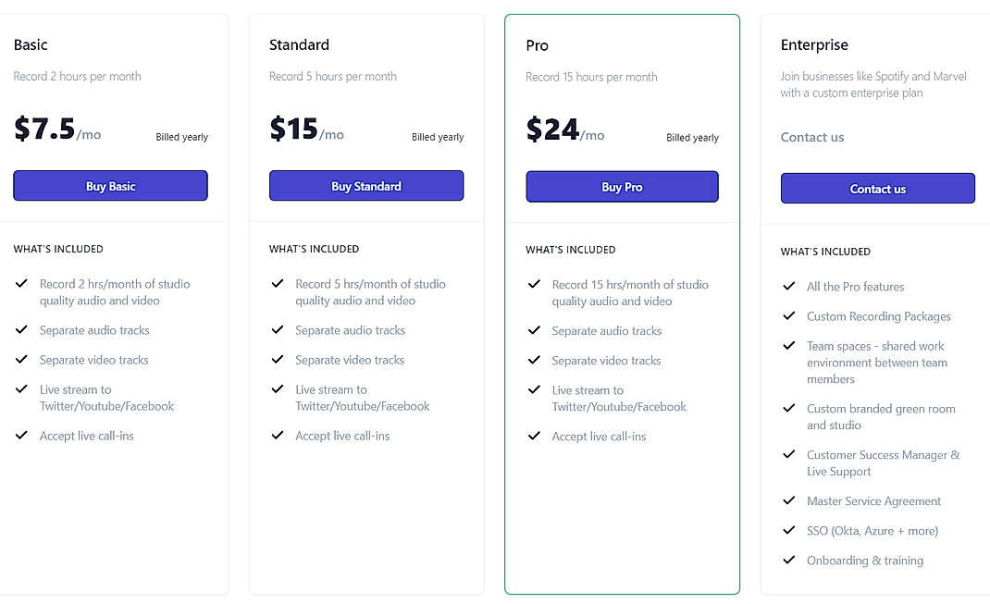Click the checkmark beside Accept live call-ins in Pro
Image resolution: width=990 pixels, height=604 pixels.
click(534, 436)
